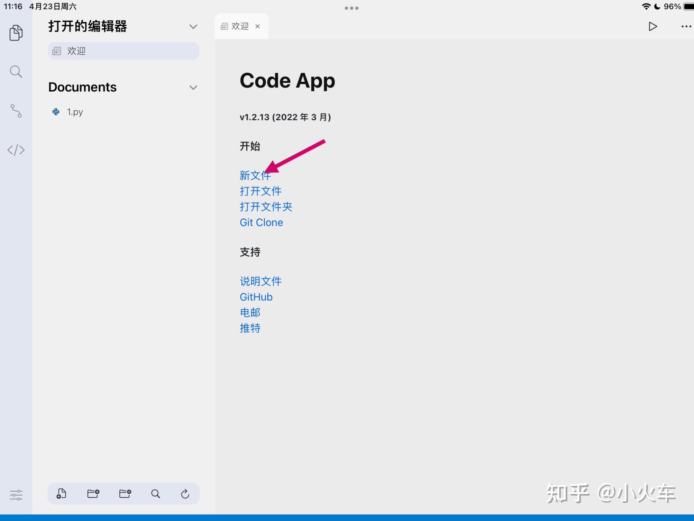
Task: Open the more options ellipsis menu
Action: tap(686, 26)
